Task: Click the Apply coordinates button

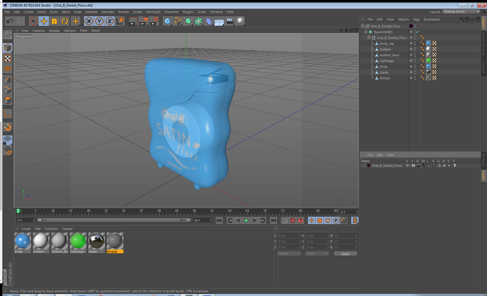Action: coord(345,254)
